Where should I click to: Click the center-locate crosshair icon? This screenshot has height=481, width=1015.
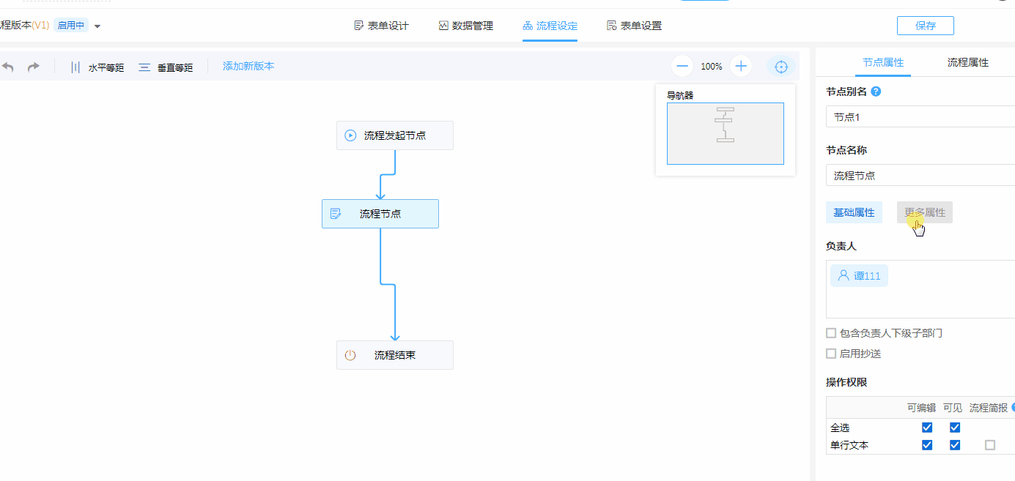coord(781,67)
